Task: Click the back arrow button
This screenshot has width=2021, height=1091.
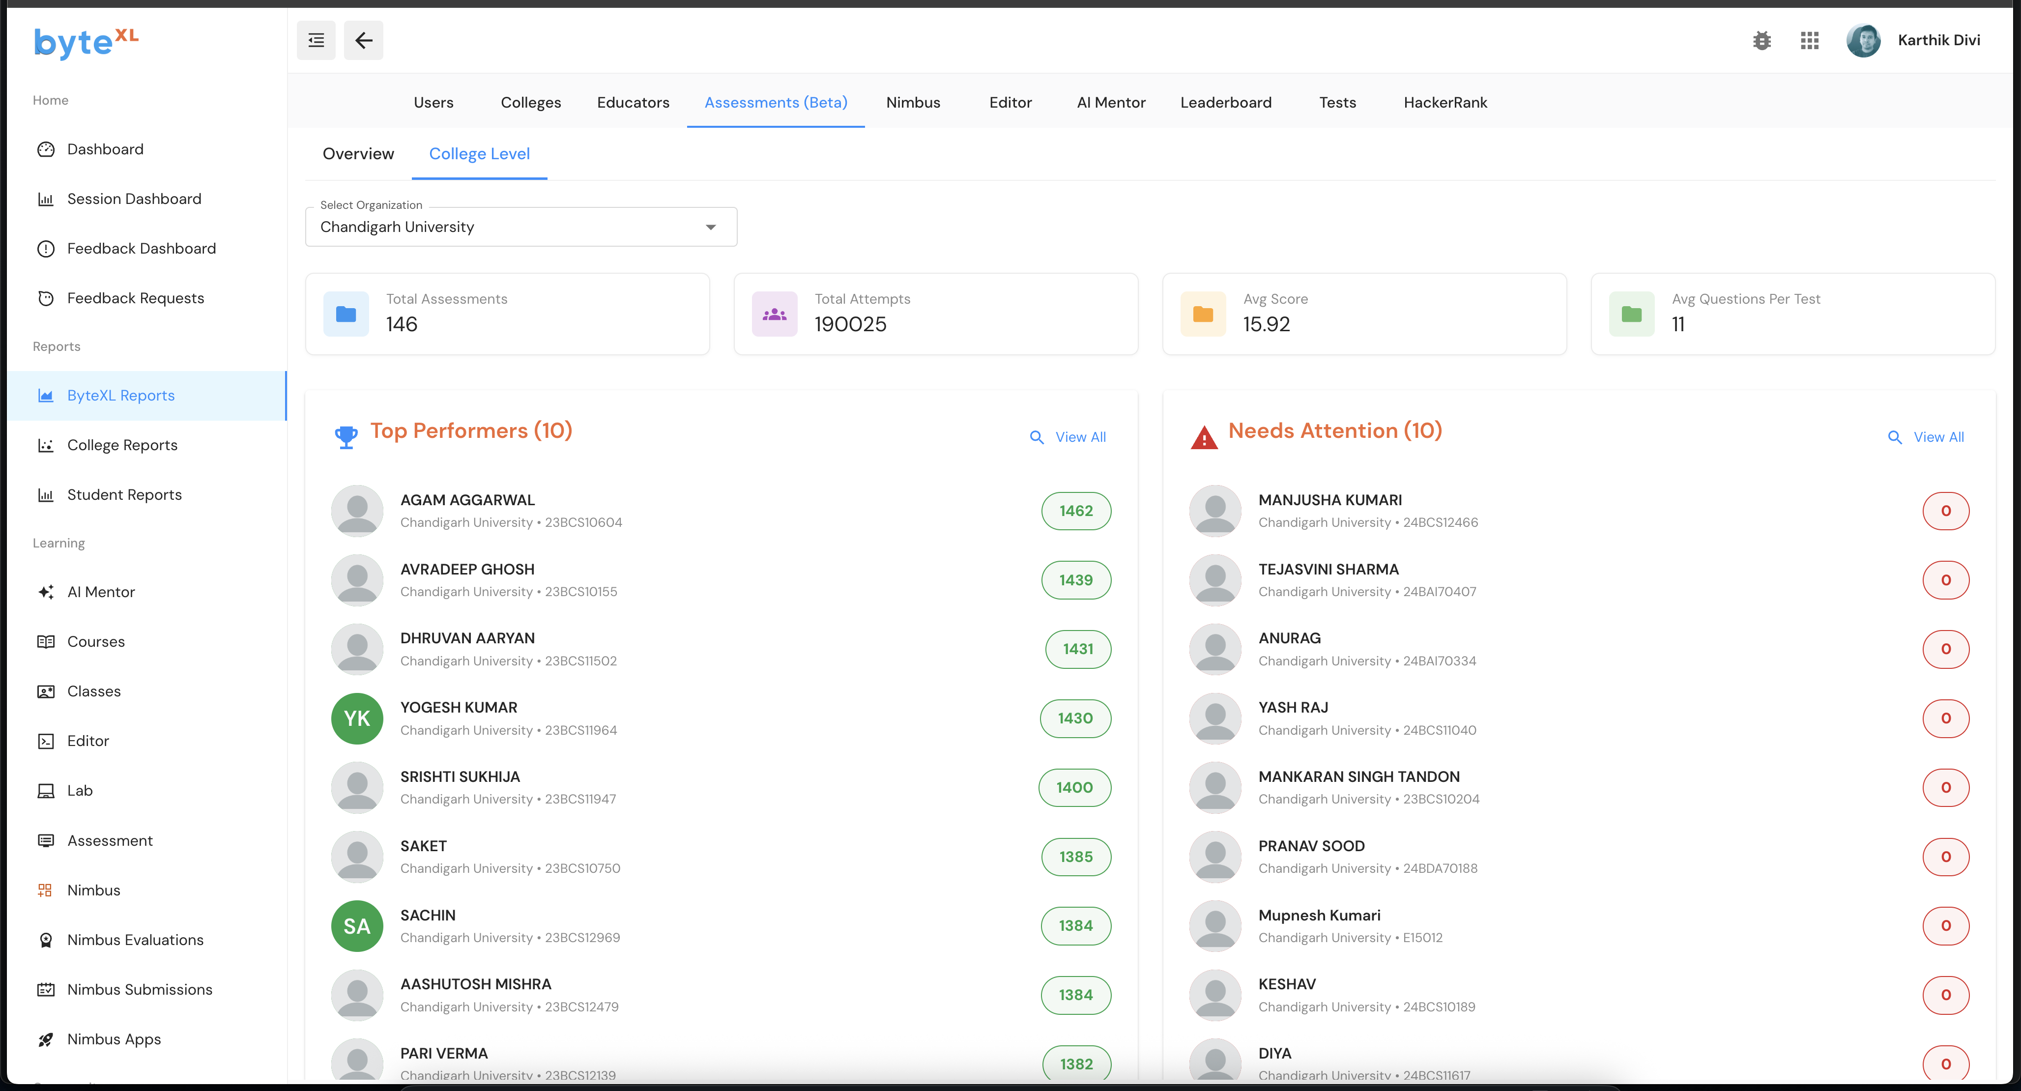Action: pyautogui.click(x=363, y=41)
